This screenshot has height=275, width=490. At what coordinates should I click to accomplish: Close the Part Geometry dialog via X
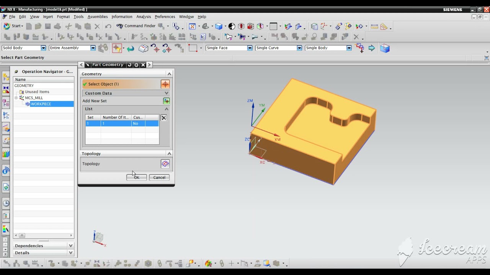point(143,65)
